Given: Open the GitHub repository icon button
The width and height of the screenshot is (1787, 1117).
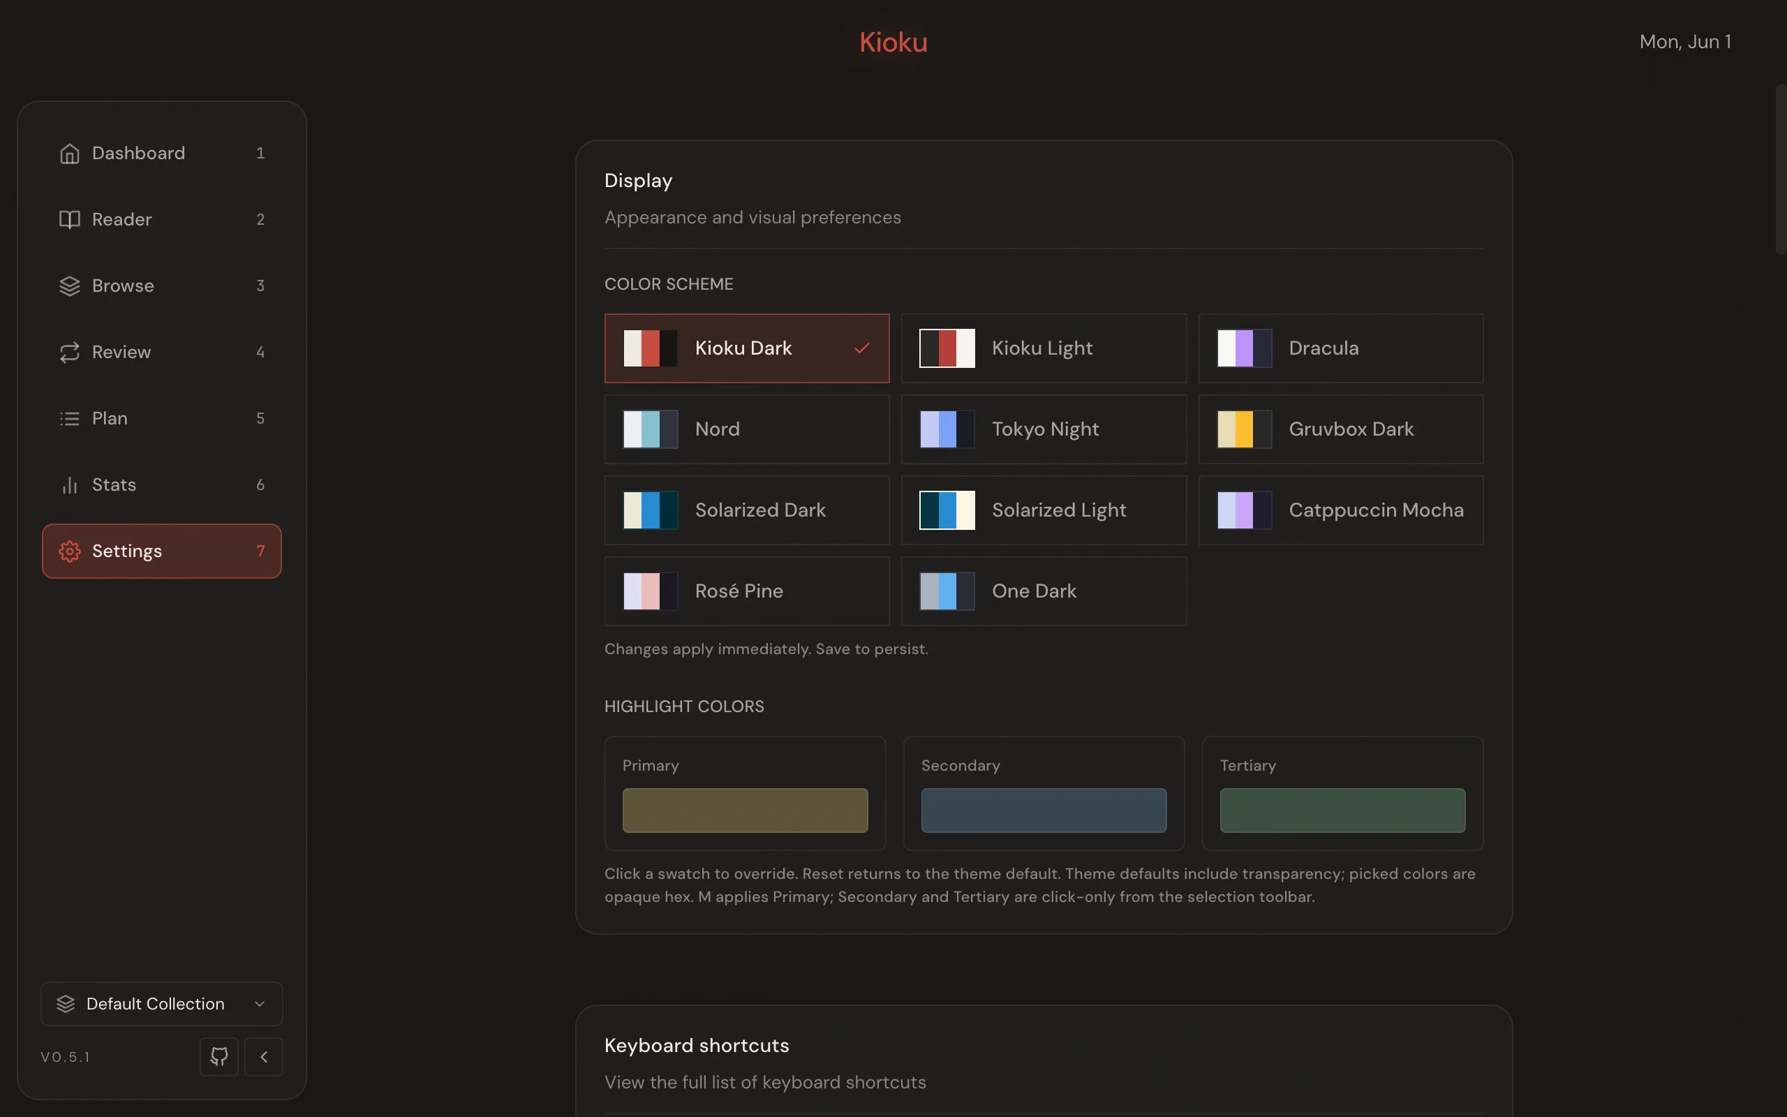Looking at the screenshot, I should 219,1056.
